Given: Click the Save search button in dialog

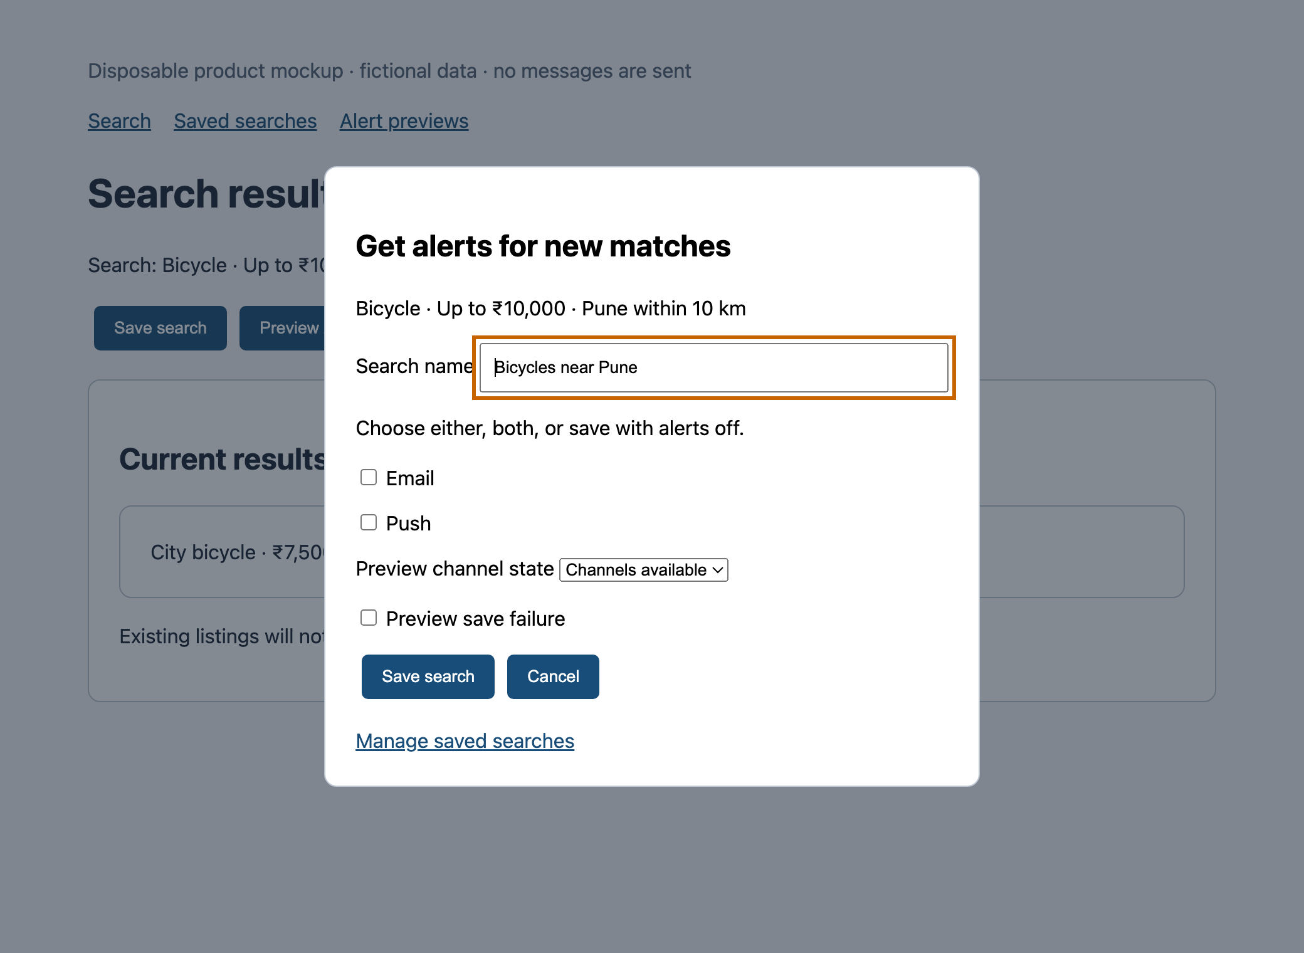Looking at the screenshot, I should pyautogui.click(x=428, y=677).
